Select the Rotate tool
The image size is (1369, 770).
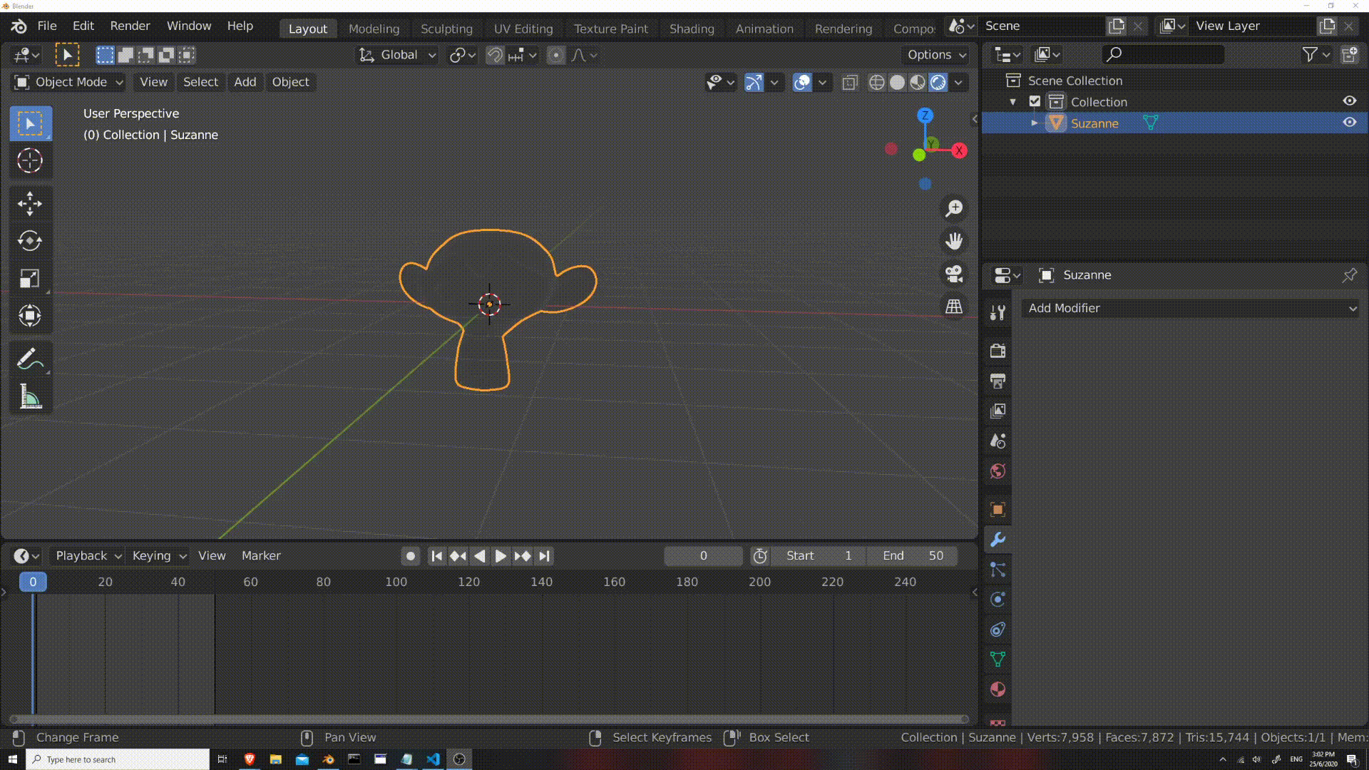[30, 241]
